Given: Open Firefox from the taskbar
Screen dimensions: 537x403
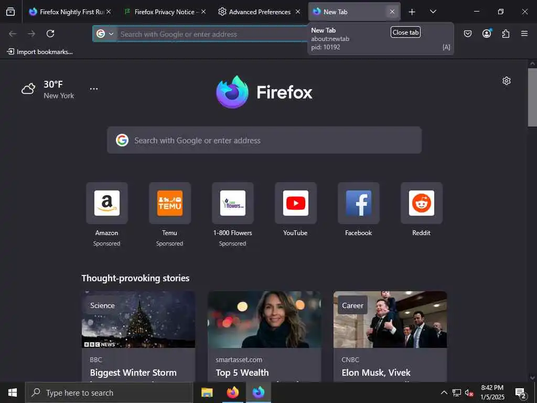Looking at the screenshot, I should pyautogui.click(x=233, y=393).
